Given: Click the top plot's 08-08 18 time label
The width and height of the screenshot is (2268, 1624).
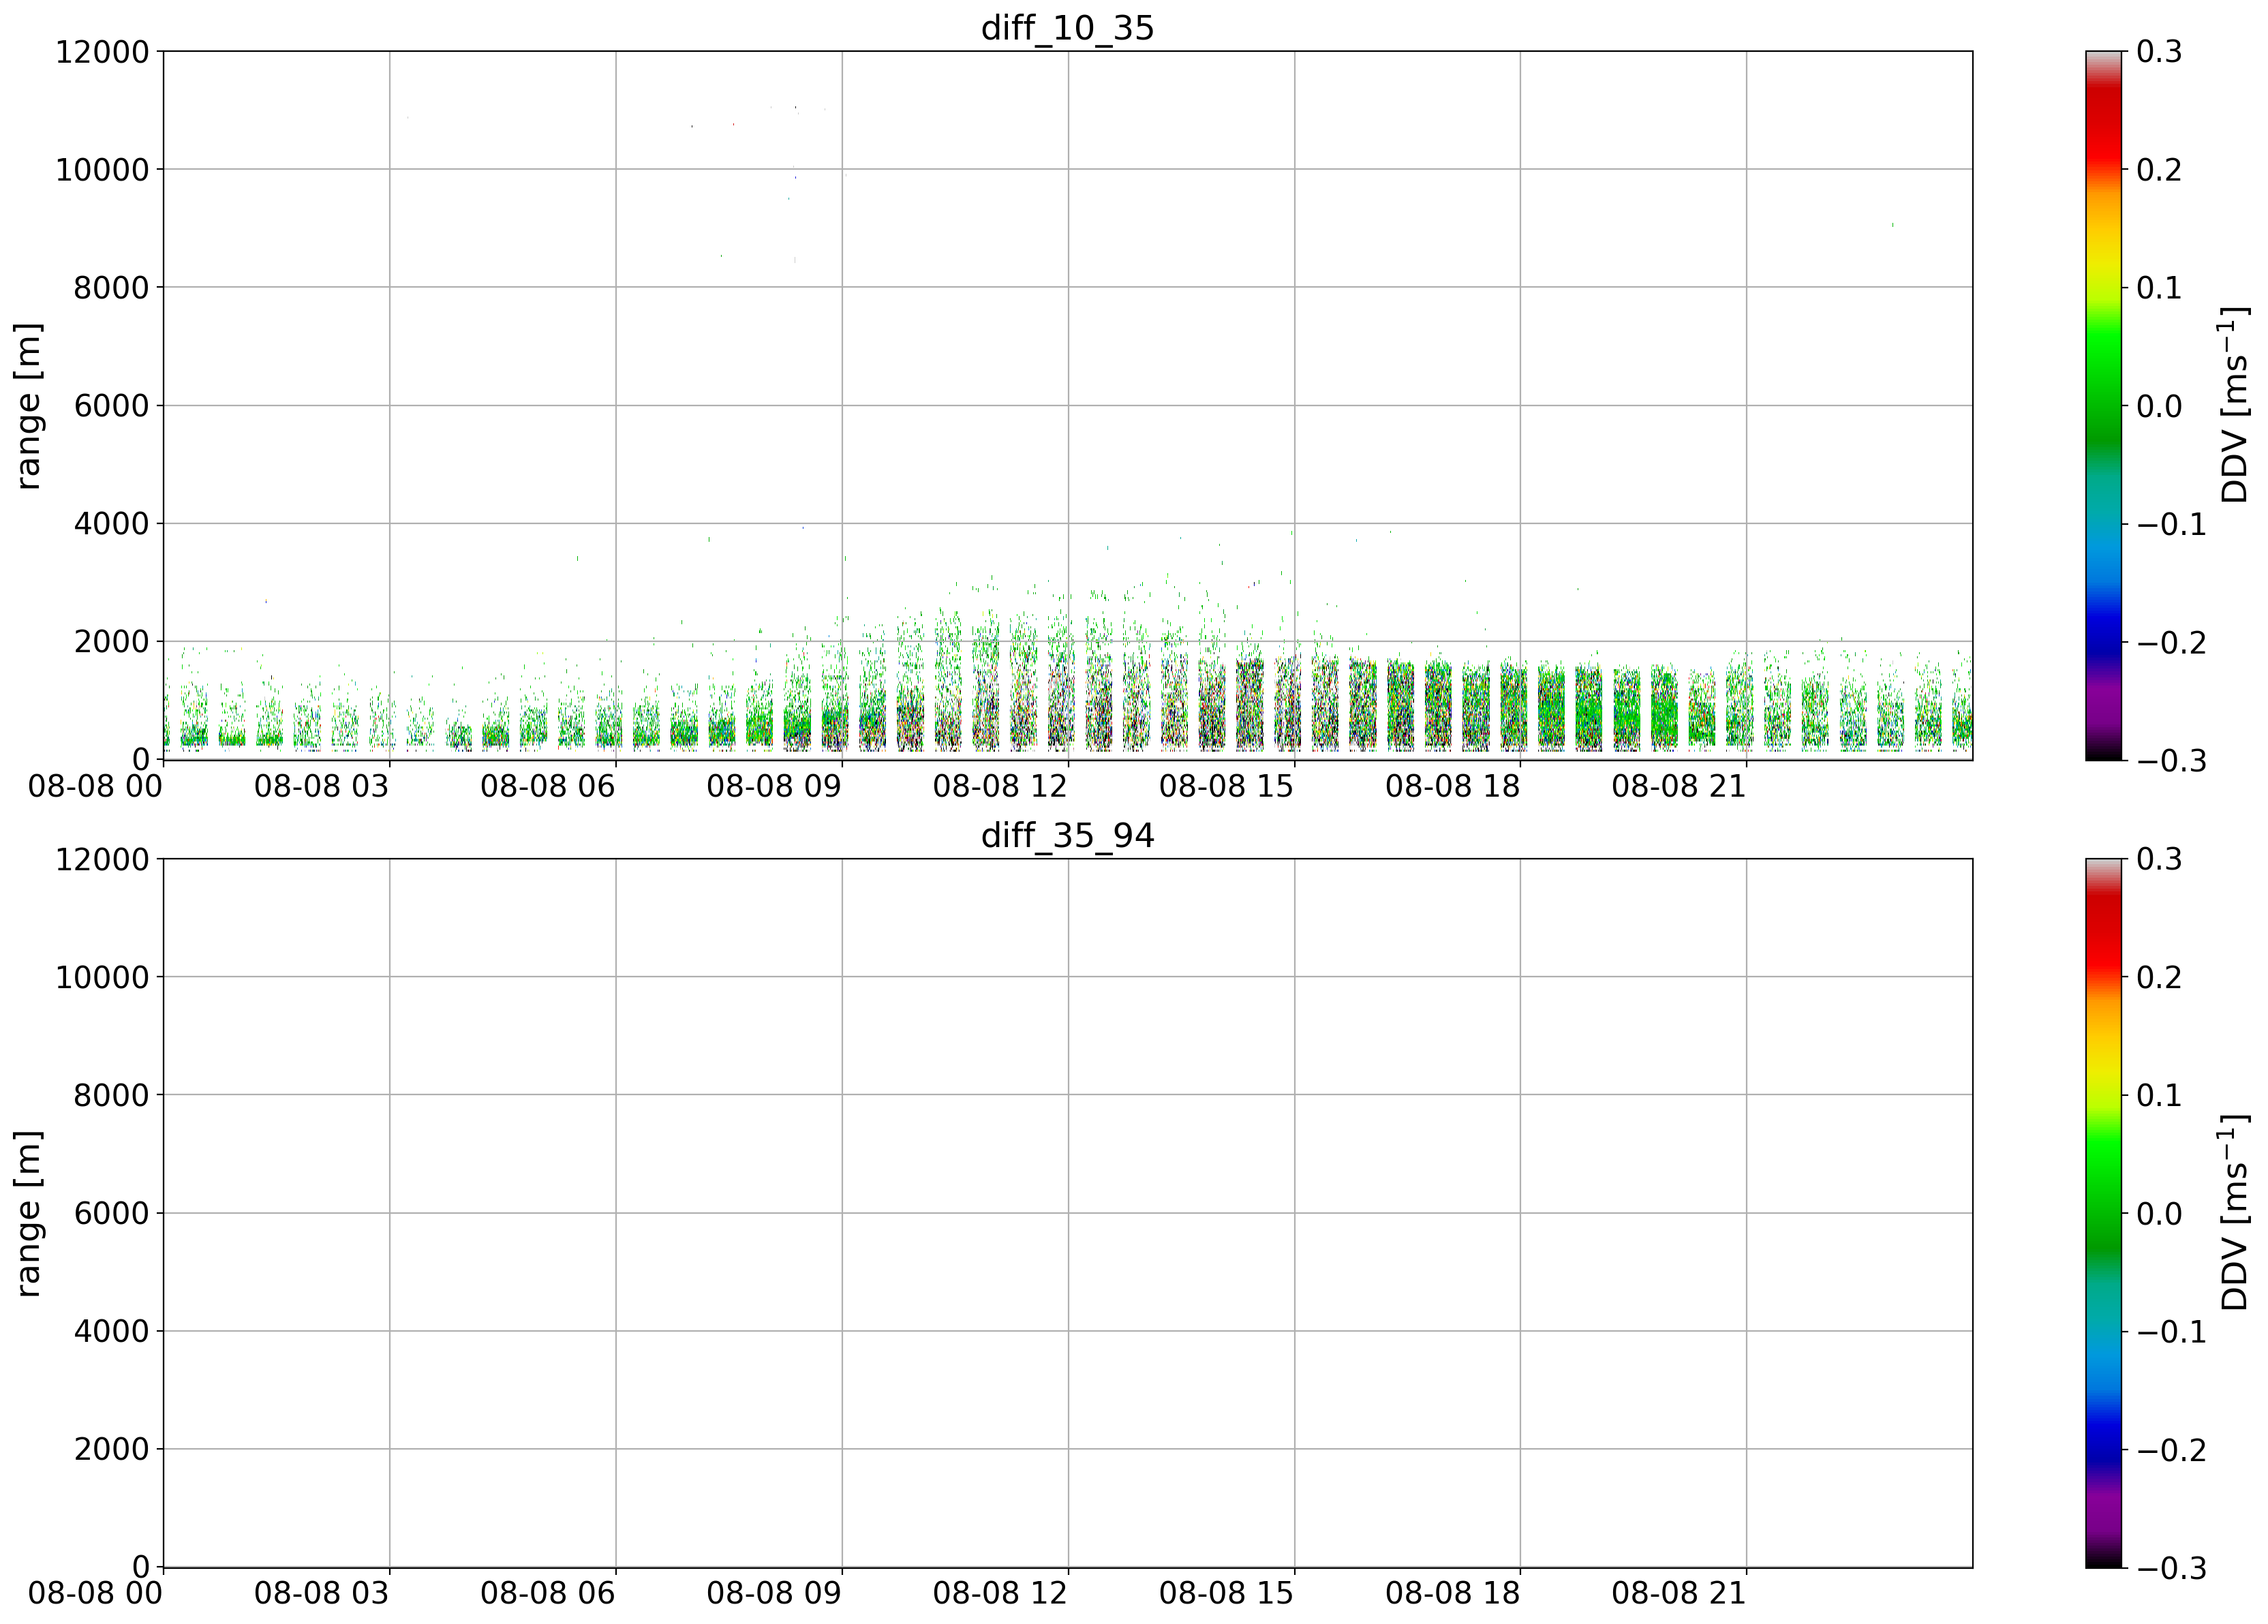Looking at the screenshot, I should coord(1452,786).
